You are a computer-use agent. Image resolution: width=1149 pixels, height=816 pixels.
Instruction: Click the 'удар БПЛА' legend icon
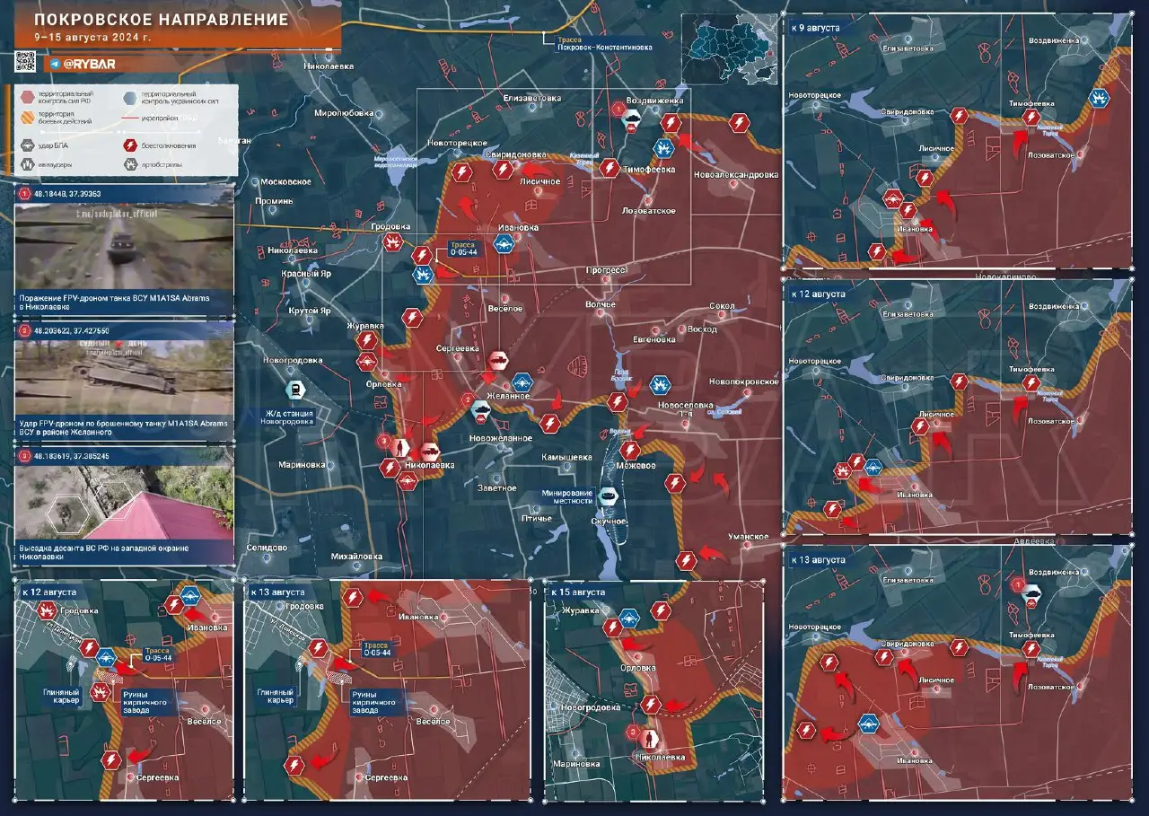(x=27, y=145)
